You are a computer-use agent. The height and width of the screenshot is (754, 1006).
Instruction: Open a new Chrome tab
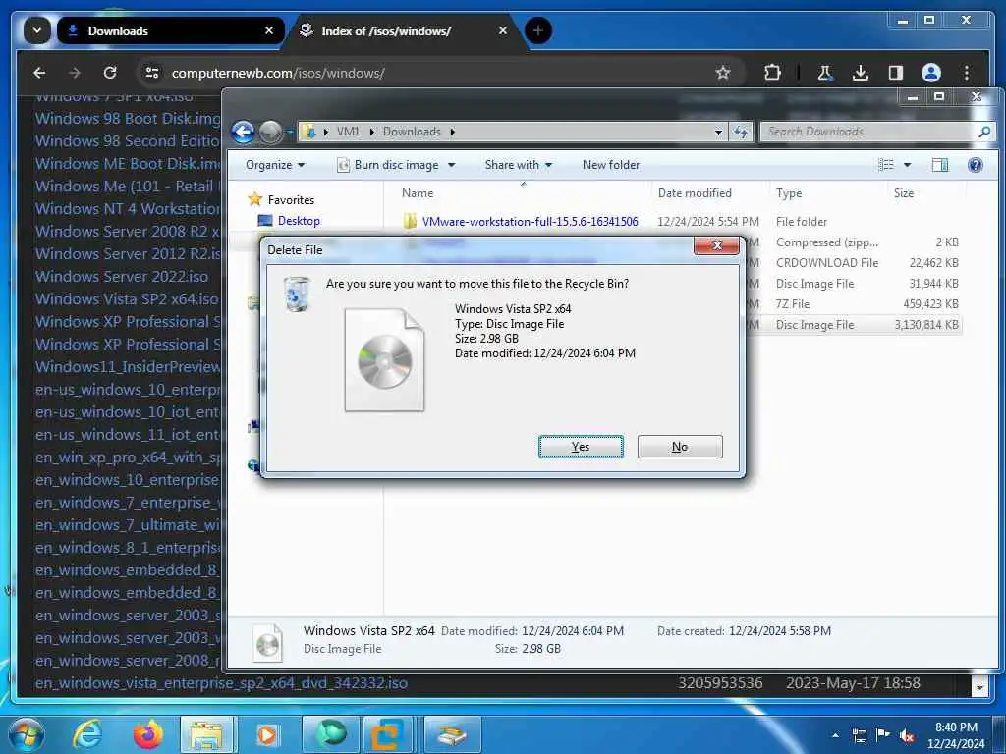coord(538,30)
